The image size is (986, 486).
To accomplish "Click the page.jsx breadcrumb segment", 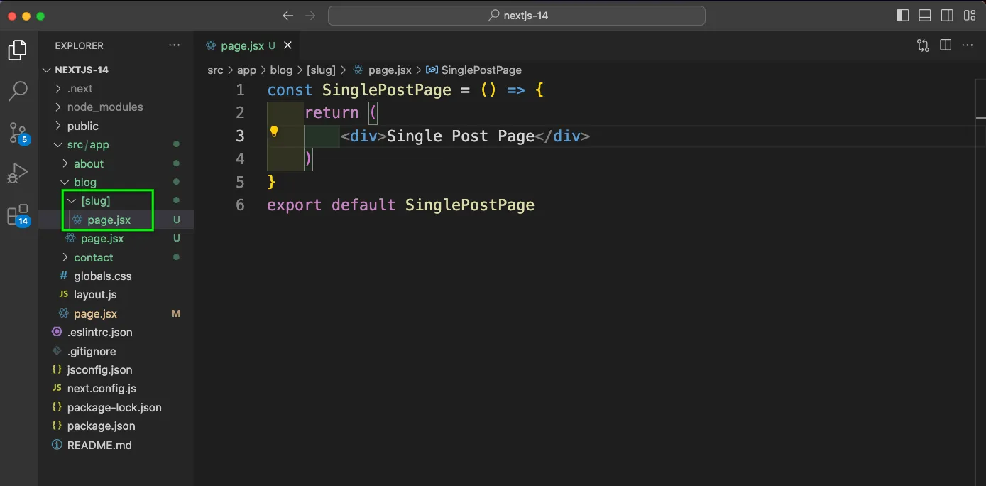I will 382,70.
